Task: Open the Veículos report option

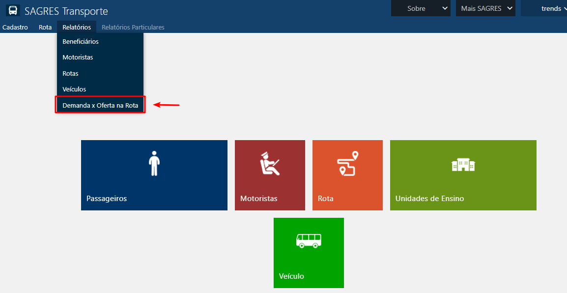Action: pyautogui.click(x=74, y=89)
